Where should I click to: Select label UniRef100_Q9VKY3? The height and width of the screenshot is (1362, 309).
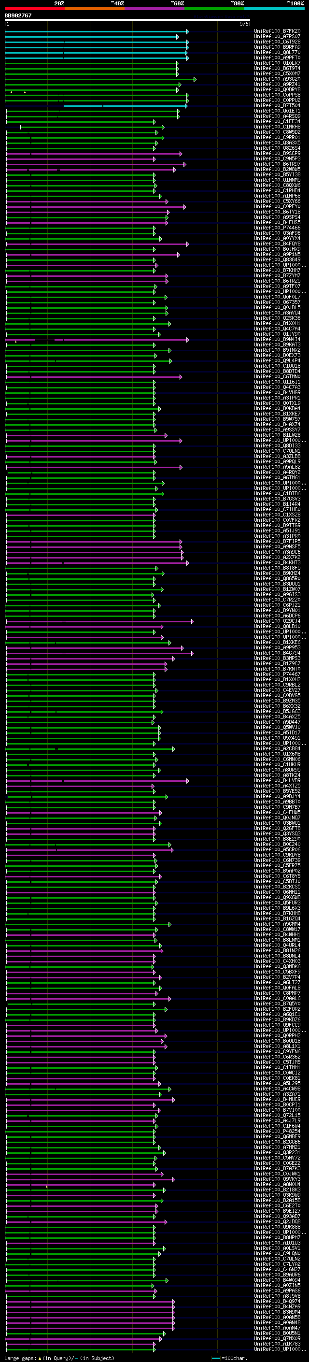point(277,1179)
